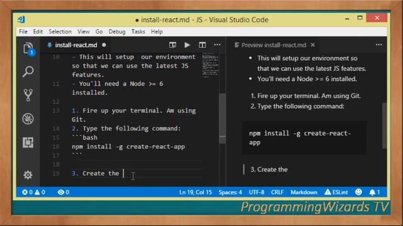Open the Source Control view
Screen dimensions: 403x226
pos(28,95)
